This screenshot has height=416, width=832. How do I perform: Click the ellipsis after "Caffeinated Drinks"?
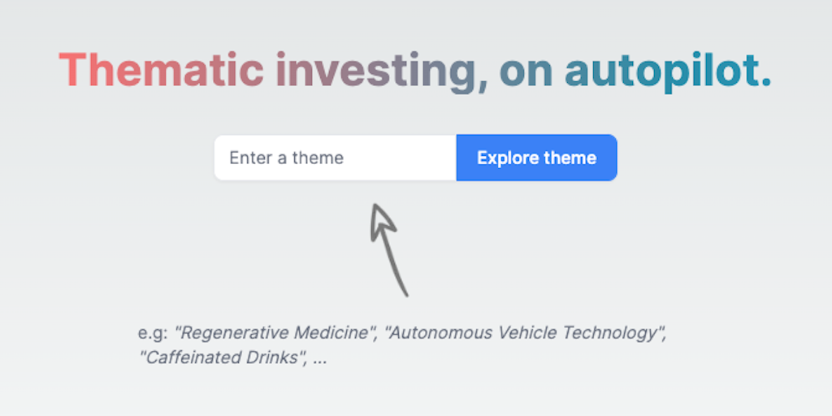[x=319, y=358]
